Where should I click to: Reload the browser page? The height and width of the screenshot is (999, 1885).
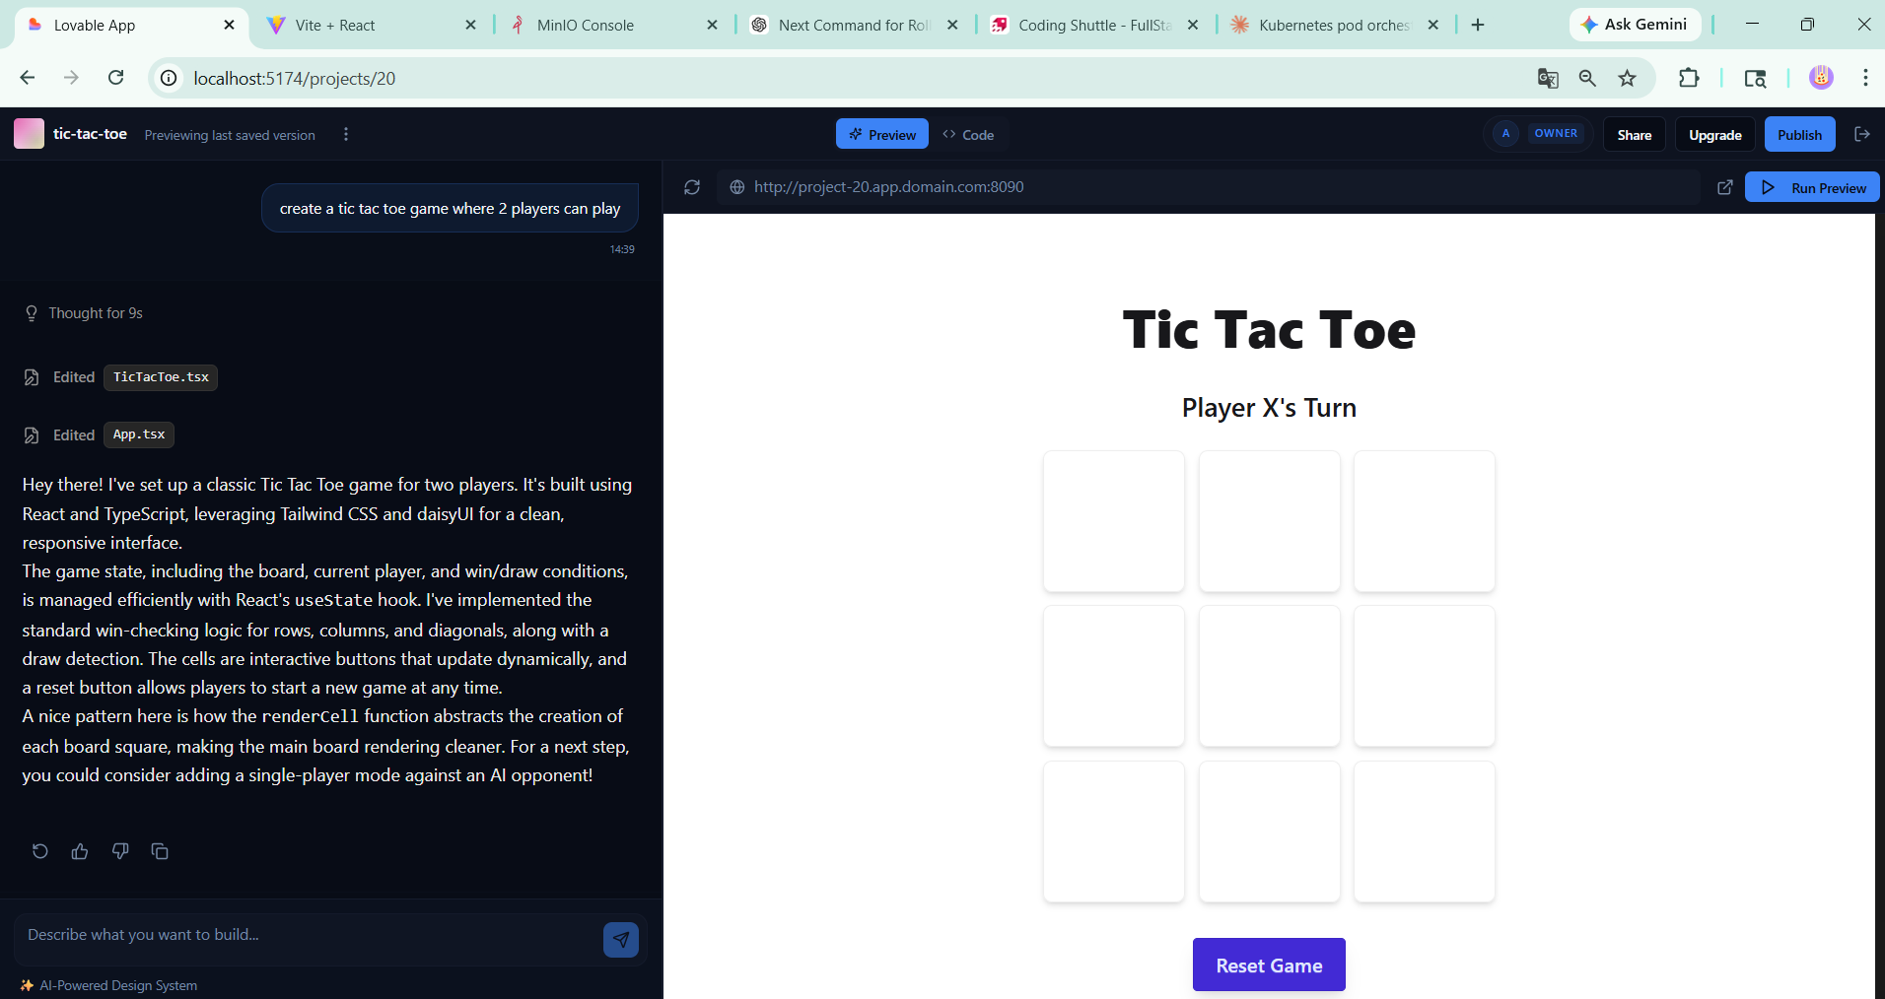click(115, 78)
